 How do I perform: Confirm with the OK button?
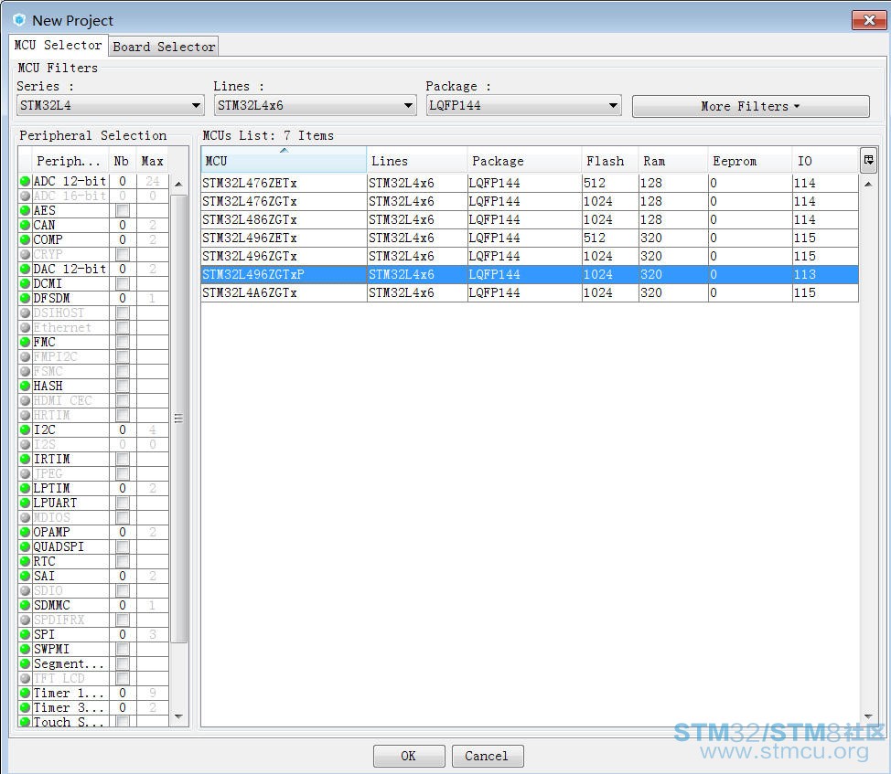tap(409, 756)
